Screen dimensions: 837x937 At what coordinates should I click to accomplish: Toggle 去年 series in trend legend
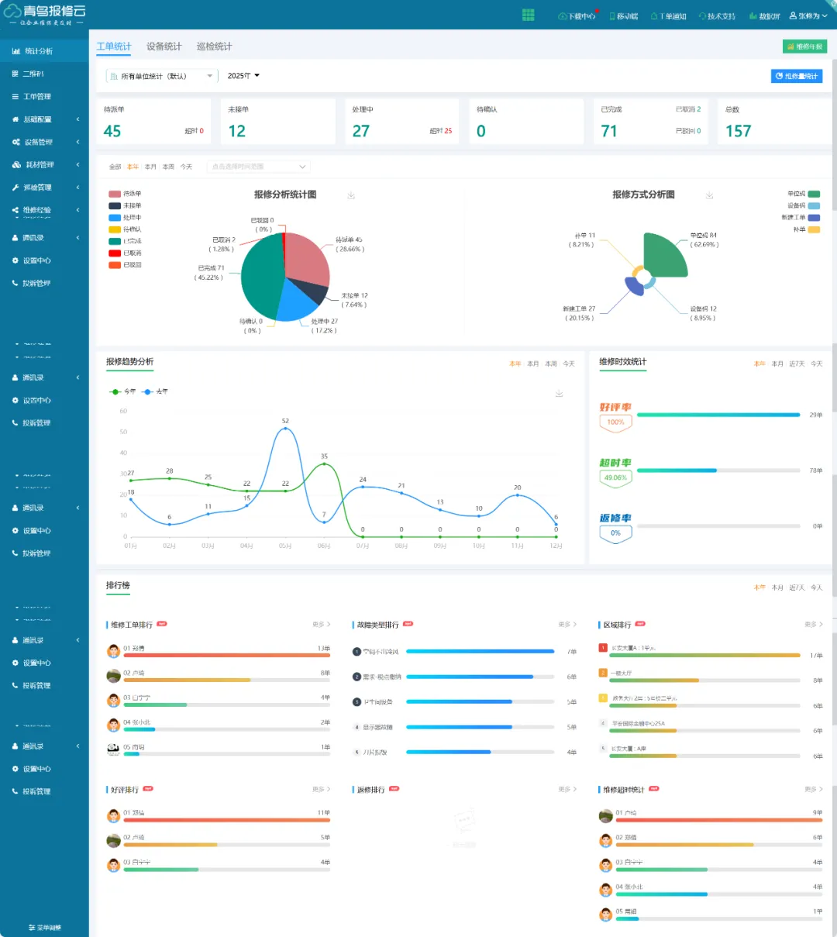click(x=155, y=392)
